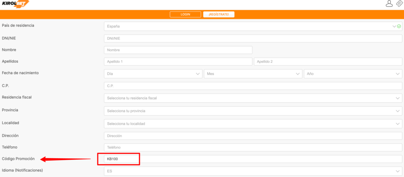Open the user account icon
This screenshot has height=177, width=404.
389,4
